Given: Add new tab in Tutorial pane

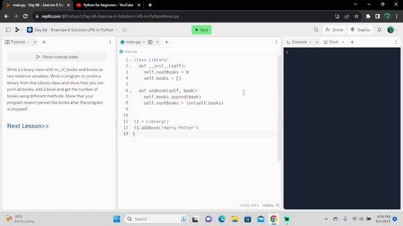Looking at the screenshot, I should [43, 42].
